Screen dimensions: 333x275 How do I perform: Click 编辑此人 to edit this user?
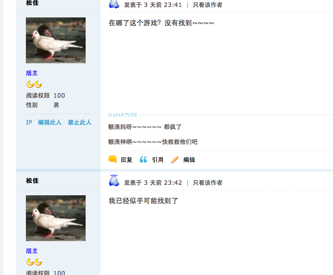50,123
